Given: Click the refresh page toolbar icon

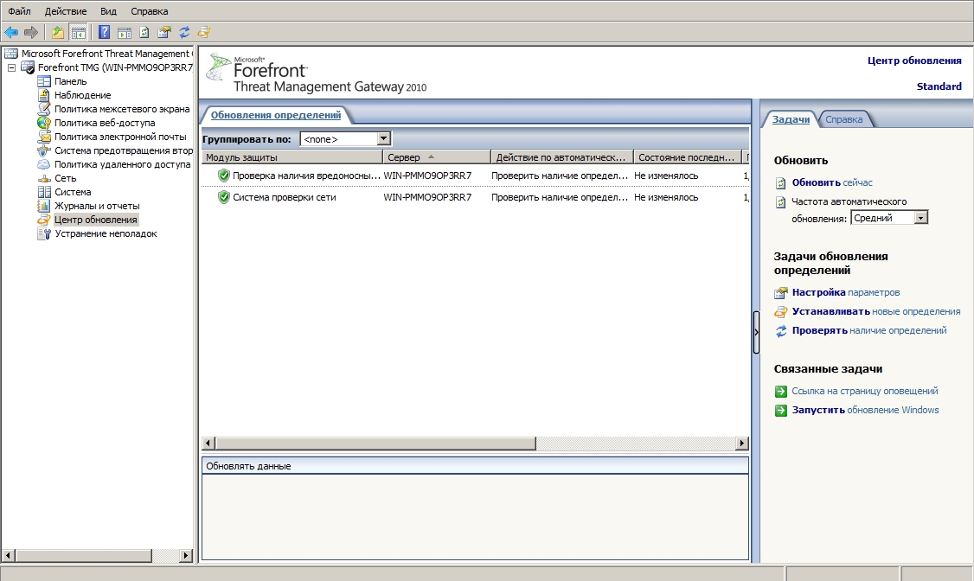Looking at the screenshot, I should [144, 32].
